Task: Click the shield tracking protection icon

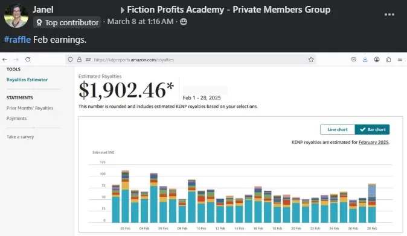Action: 70,60
